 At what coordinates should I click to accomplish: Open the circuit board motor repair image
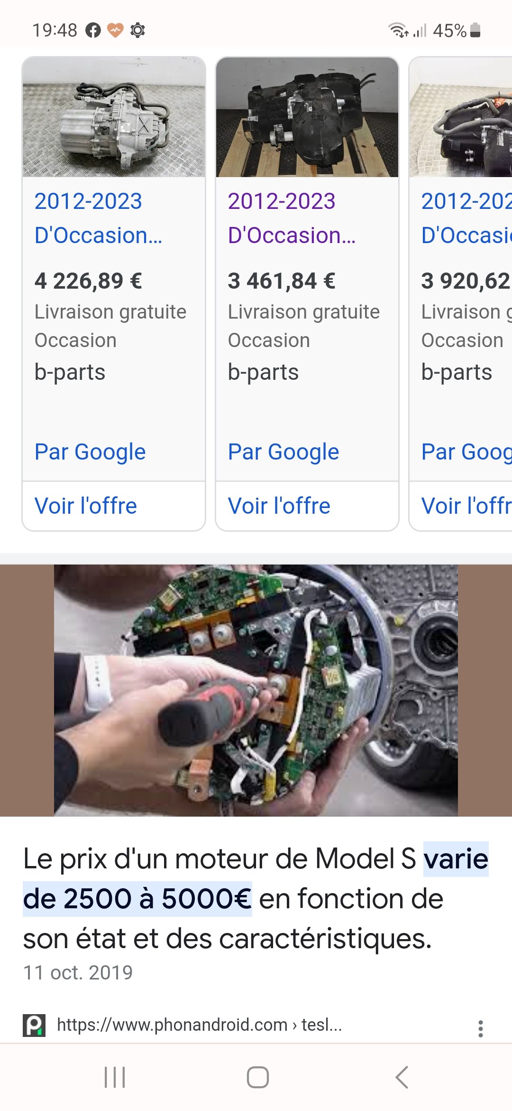click(256, 690)
